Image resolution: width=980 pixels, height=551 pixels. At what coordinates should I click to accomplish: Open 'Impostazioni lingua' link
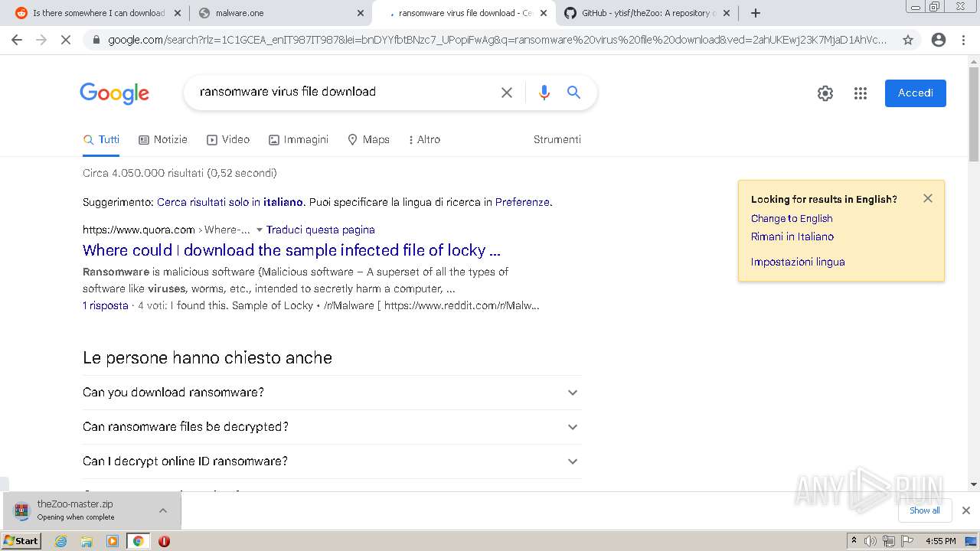tap(798, 262)
